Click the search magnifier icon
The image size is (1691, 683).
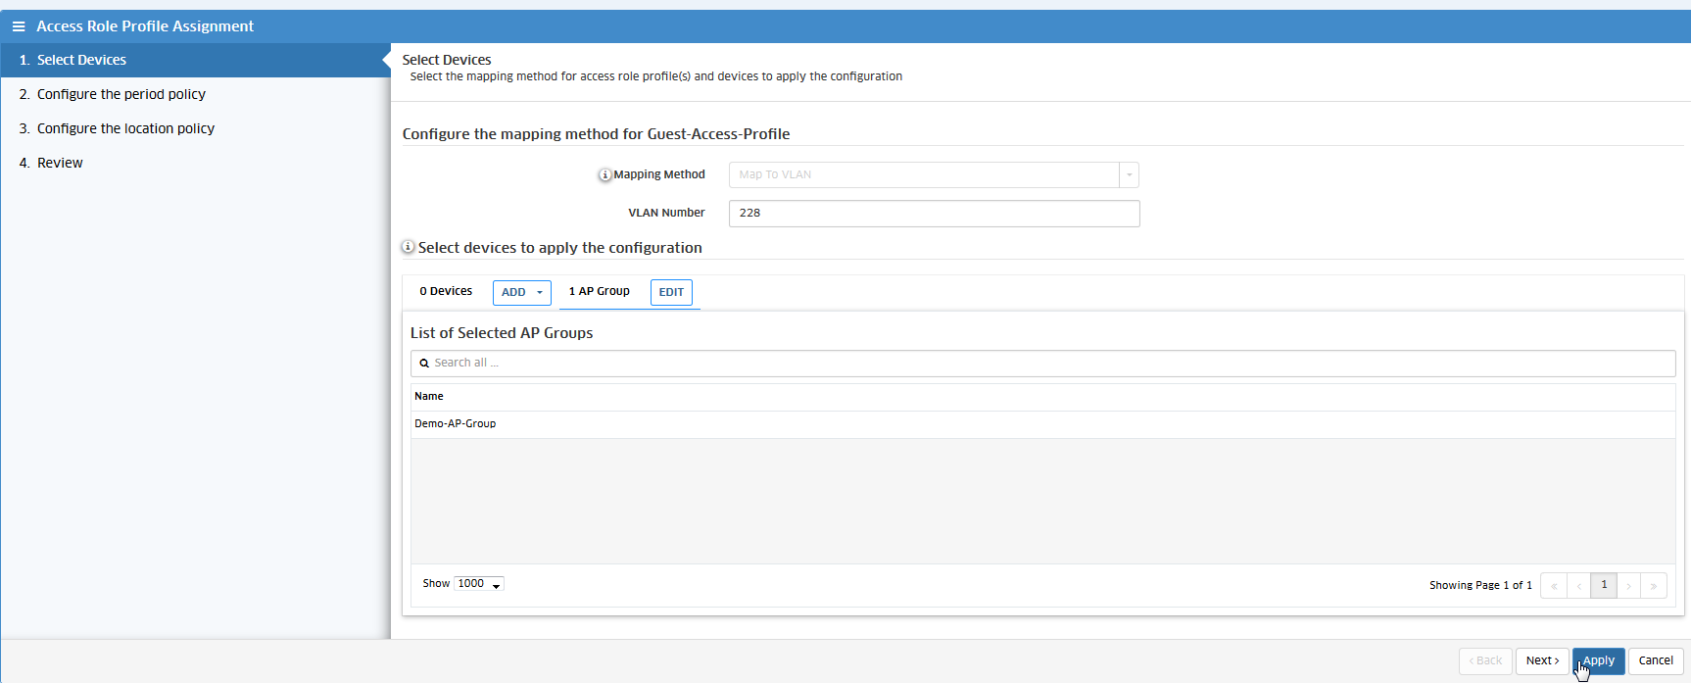tap(424, 364)
